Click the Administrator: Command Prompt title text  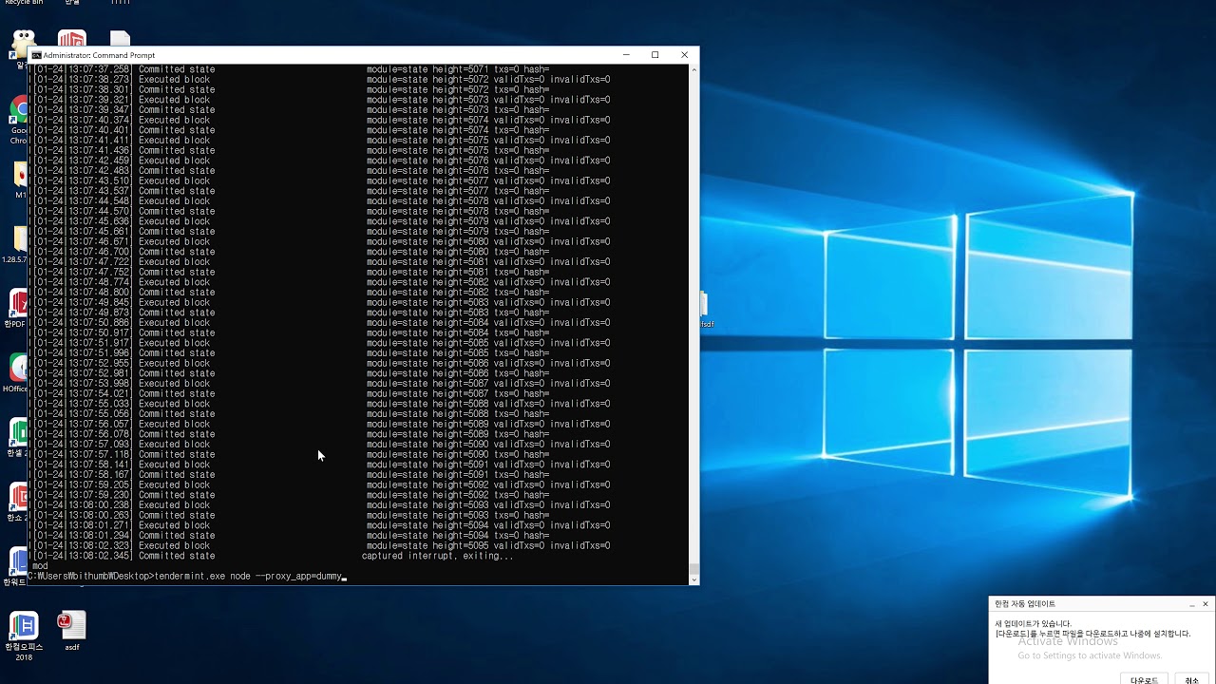point(99,55)
